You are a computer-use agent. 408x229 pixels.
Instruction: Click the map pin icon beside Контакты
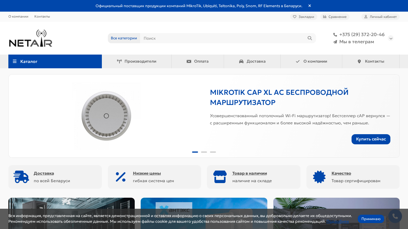point(359,61)
